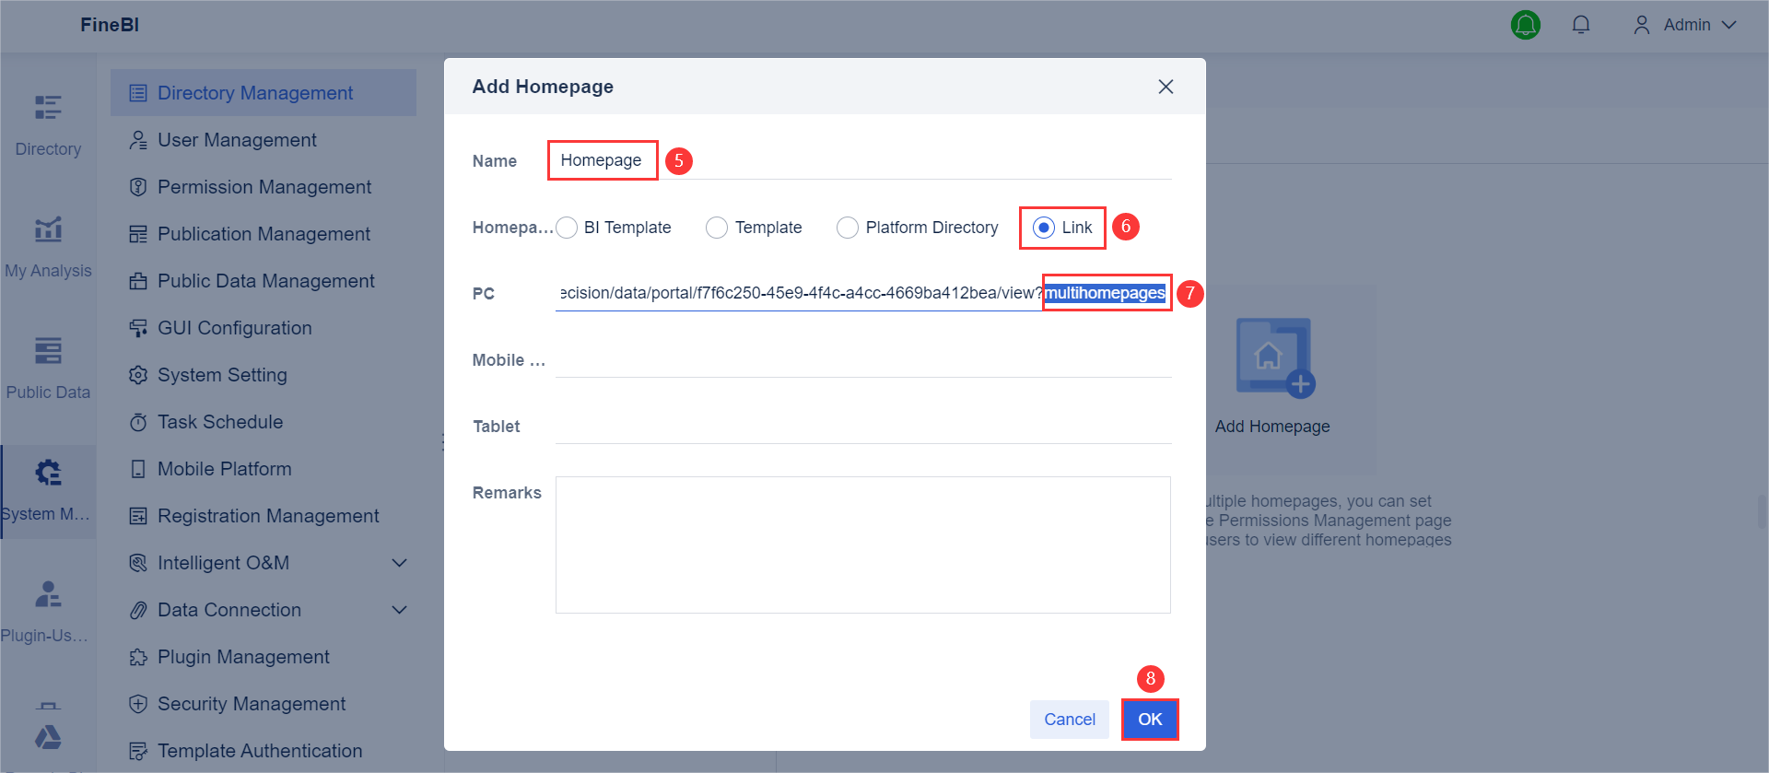Open Registration Management menu item

tap(264, 516)
